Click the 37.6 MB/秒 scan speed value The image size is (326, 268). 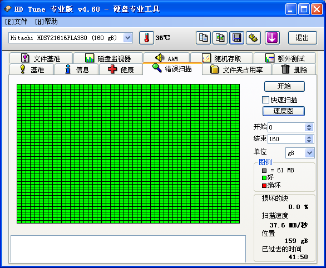pos(289,225)
